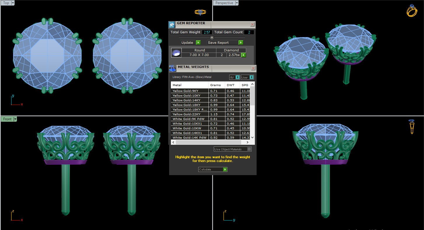Click the 0.92 grams value for 14K PdW
The image size is (424, 230).
tap(217, 137)
